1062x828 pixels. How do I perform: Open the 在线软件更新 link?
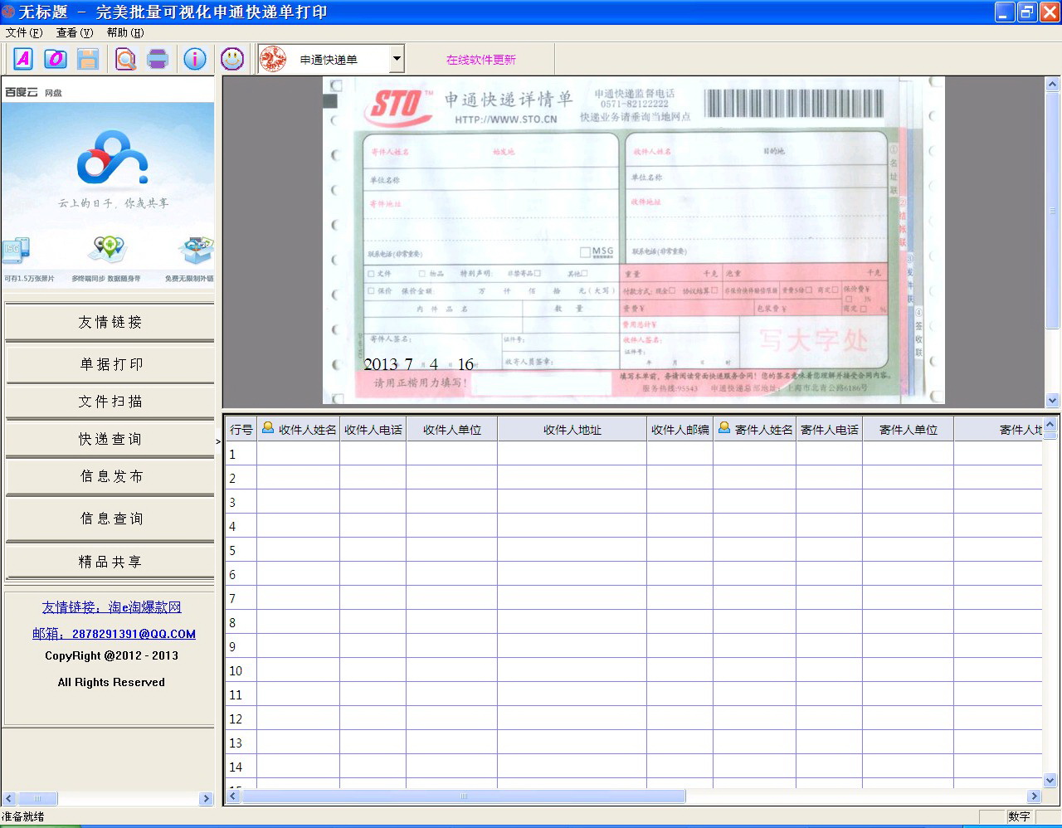pos(480,60)
